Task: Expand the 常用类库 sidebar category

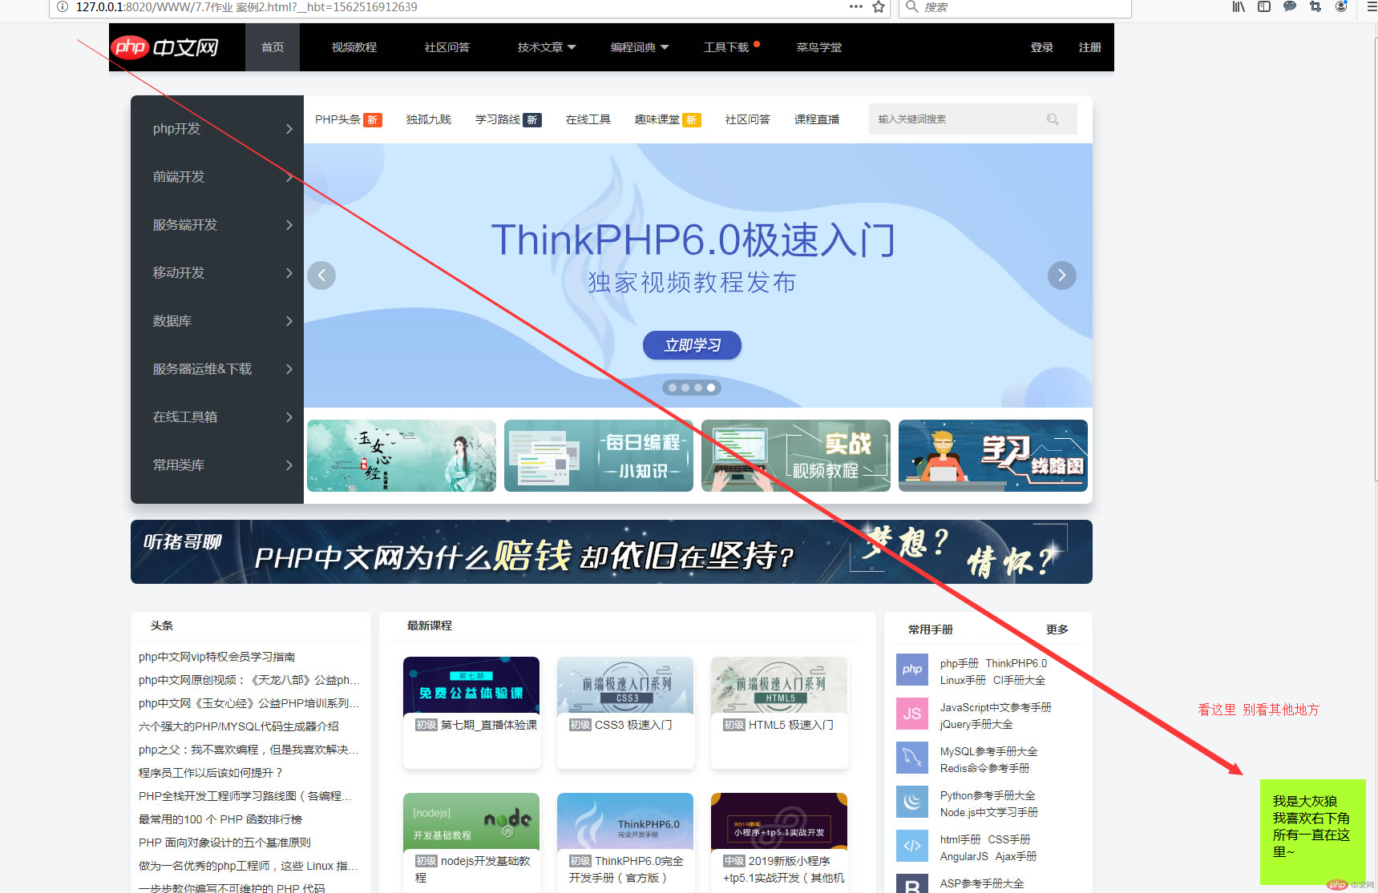Action: coord(217,465)
